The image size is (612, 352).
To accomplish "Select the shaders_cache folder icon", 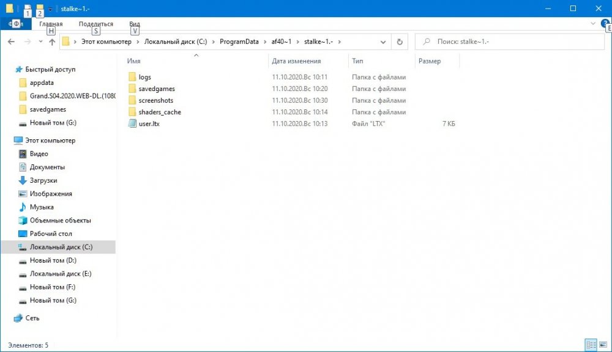I will coord(133,112).
